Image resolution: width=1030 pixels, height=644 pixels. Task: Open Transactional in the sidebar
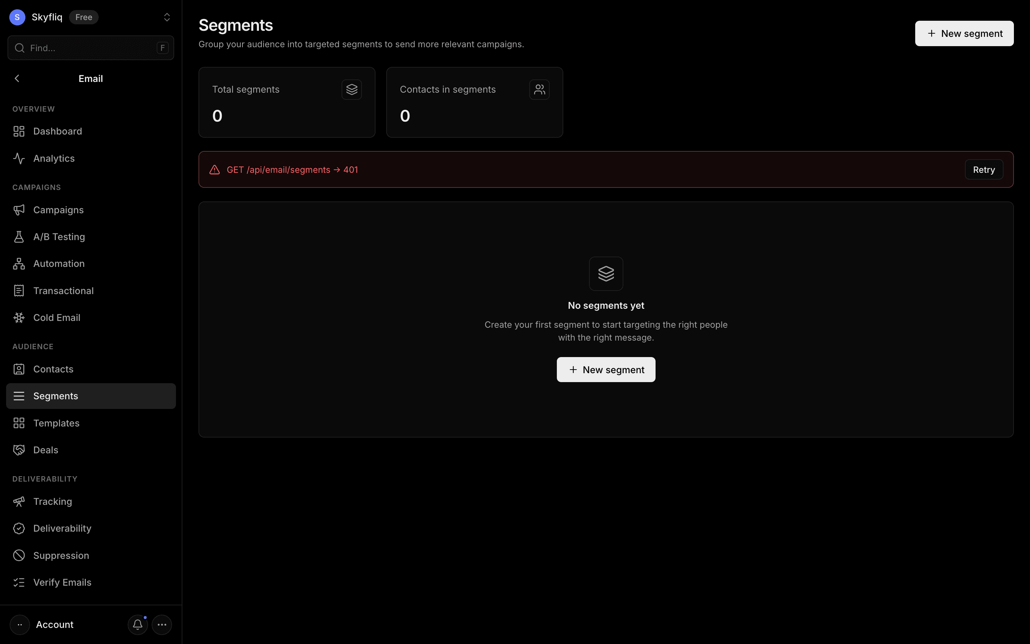90,291
